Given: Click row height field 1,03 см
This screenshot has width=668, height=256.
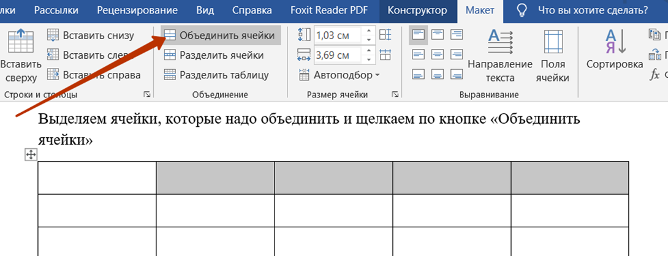Looking at the screenshot, I should [338, 36].
